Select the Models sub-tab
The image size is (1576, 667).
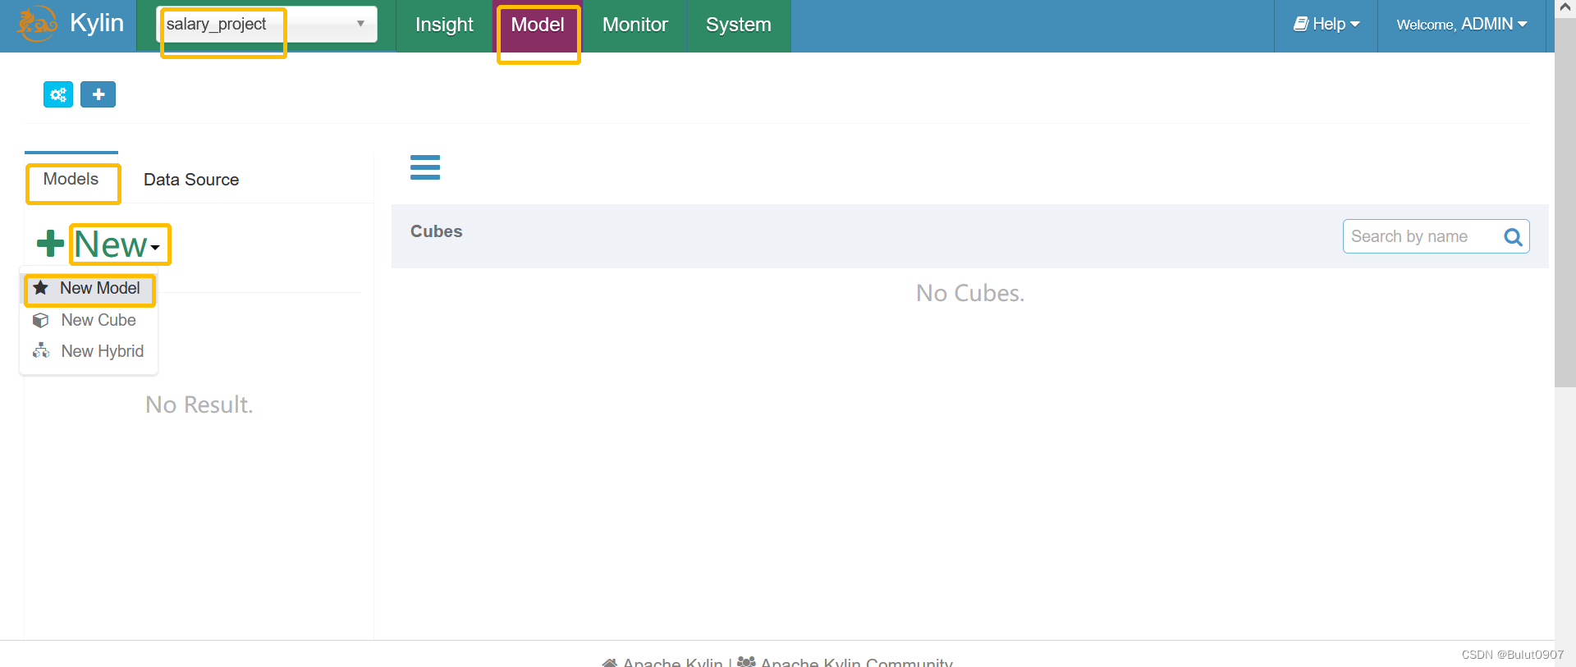pos(71,179)
